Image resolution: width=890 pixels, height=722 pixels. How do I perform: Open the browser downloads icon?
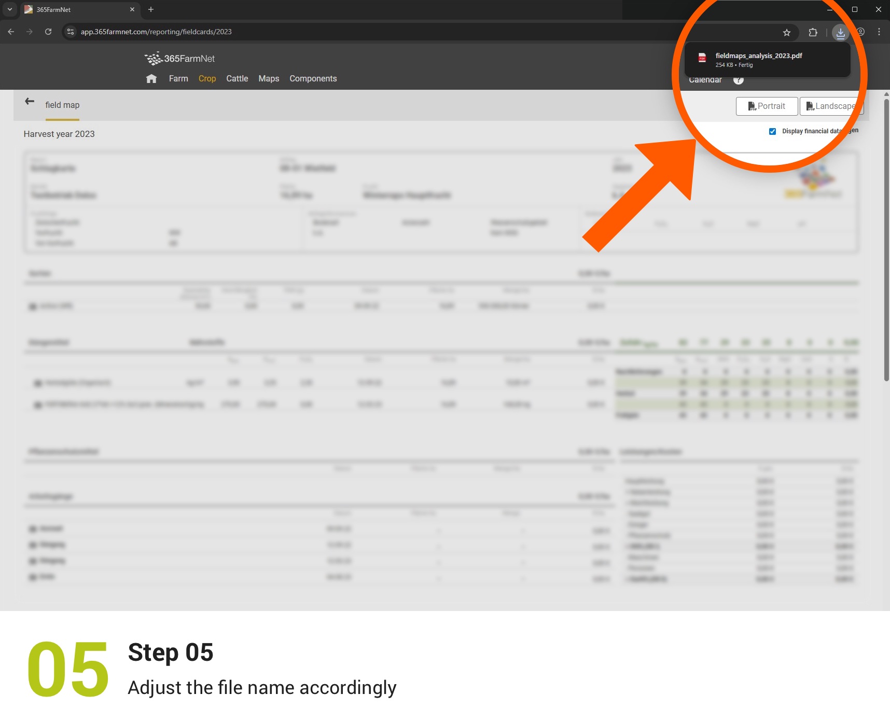point(840,32)
